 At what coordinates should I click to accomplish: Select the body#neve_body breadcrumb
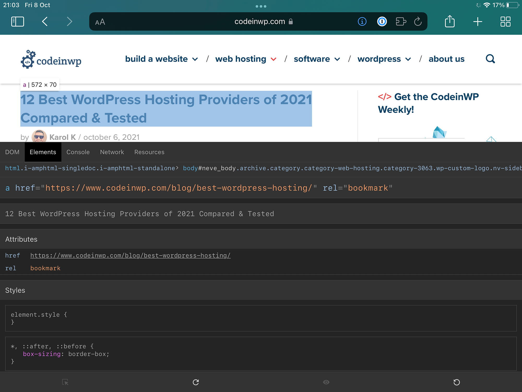coord(352,168)
